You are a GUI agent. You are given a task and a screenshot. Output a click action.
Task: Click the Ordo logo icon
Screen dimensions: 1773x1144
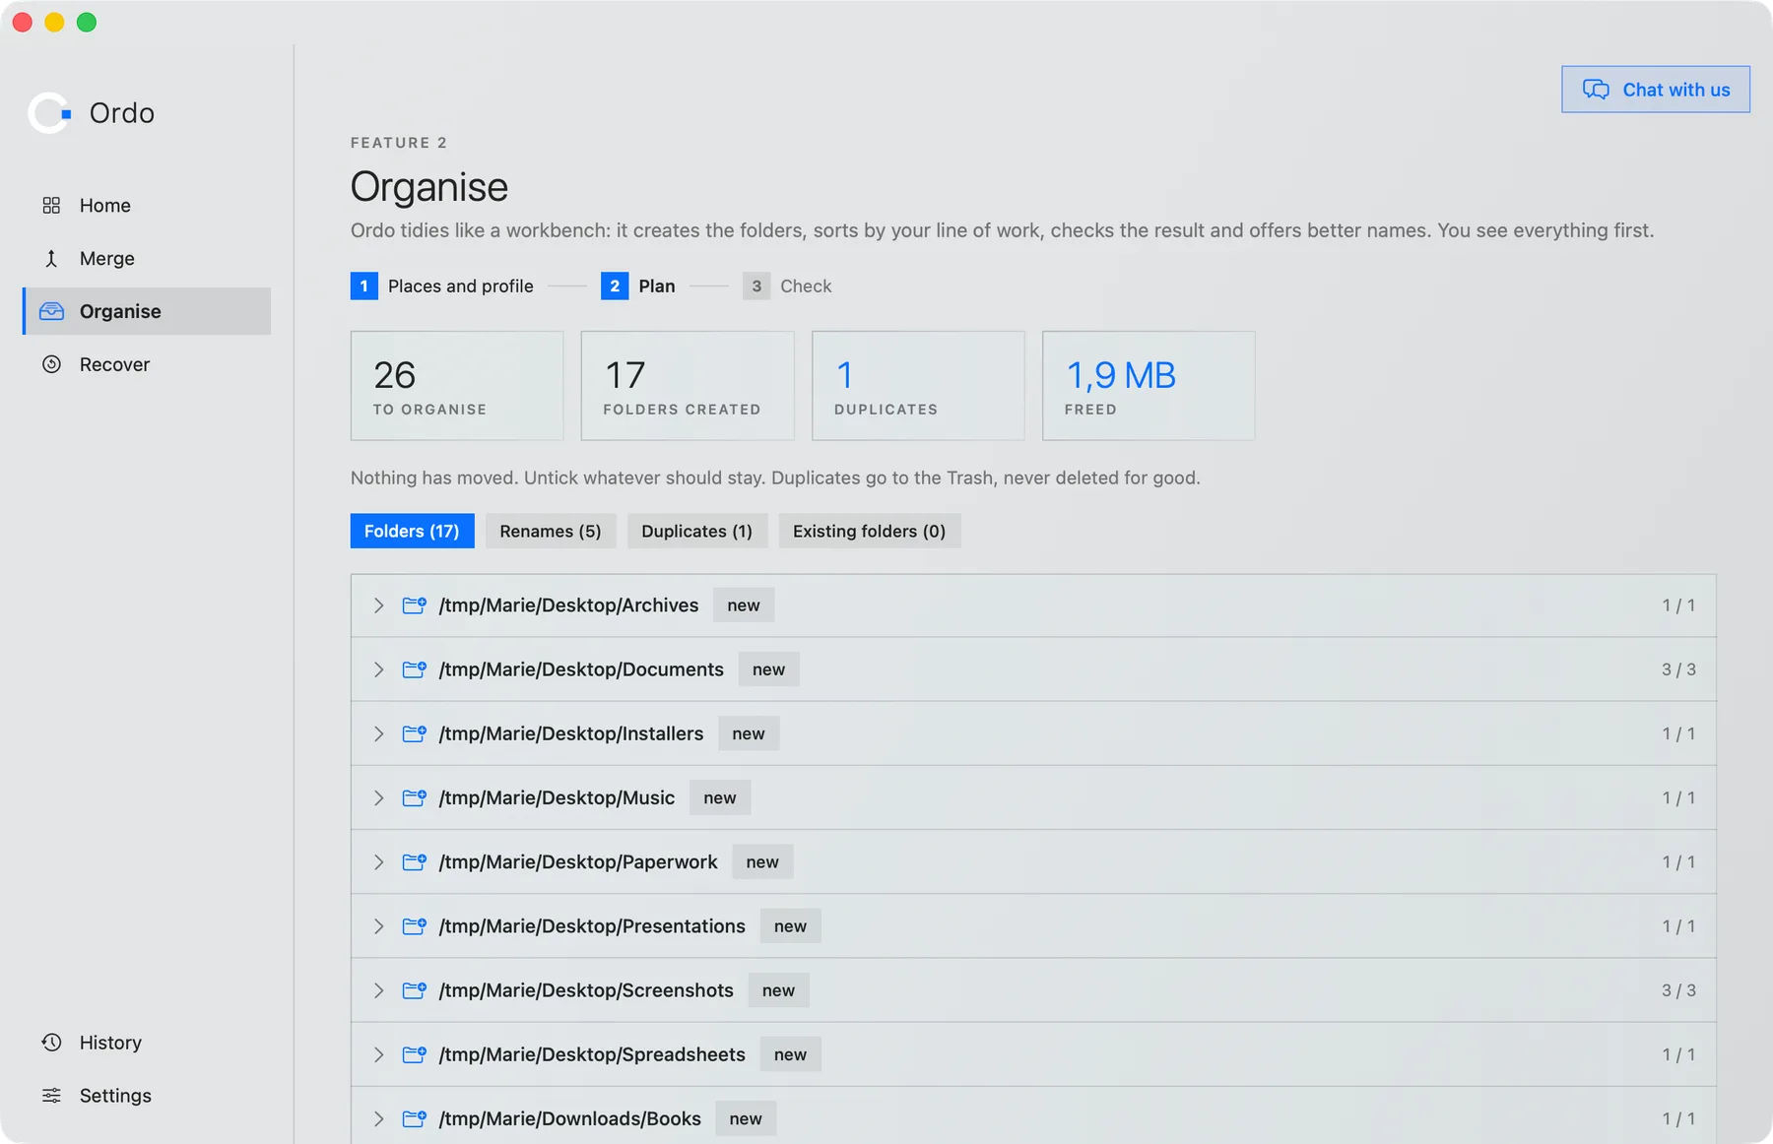click(x=50, y=113)
